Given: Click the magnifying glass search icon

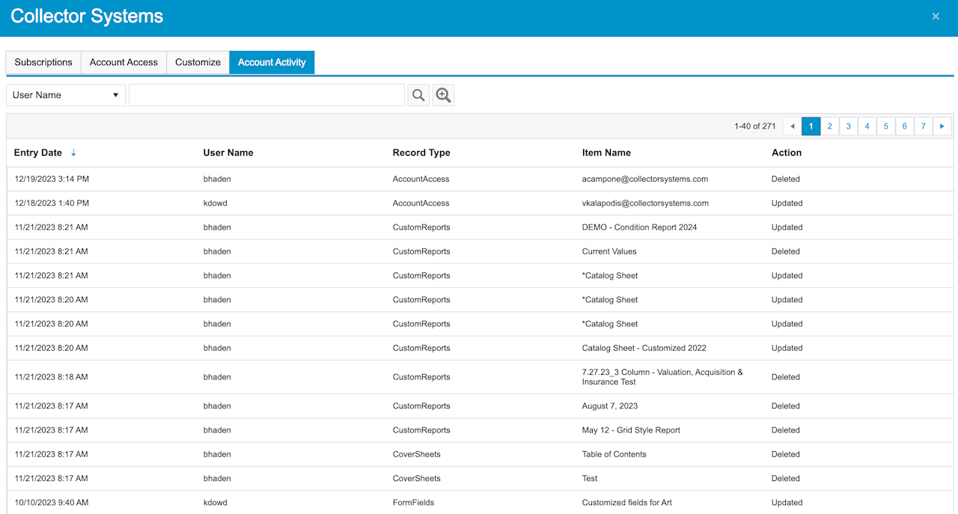Looking at the screenshot, I should pyautogui.click(x=418, y=95).
